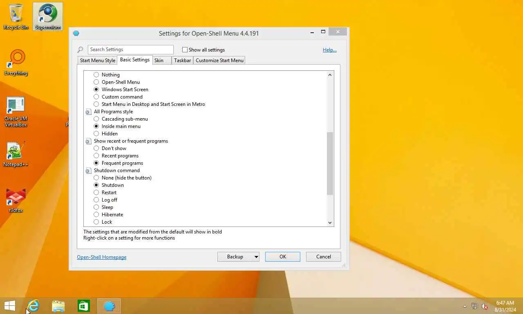The width and height of the screenshot is (523, 314).
Task: Click the settings list scrollbar thumb
Action: tap(330, 164)
